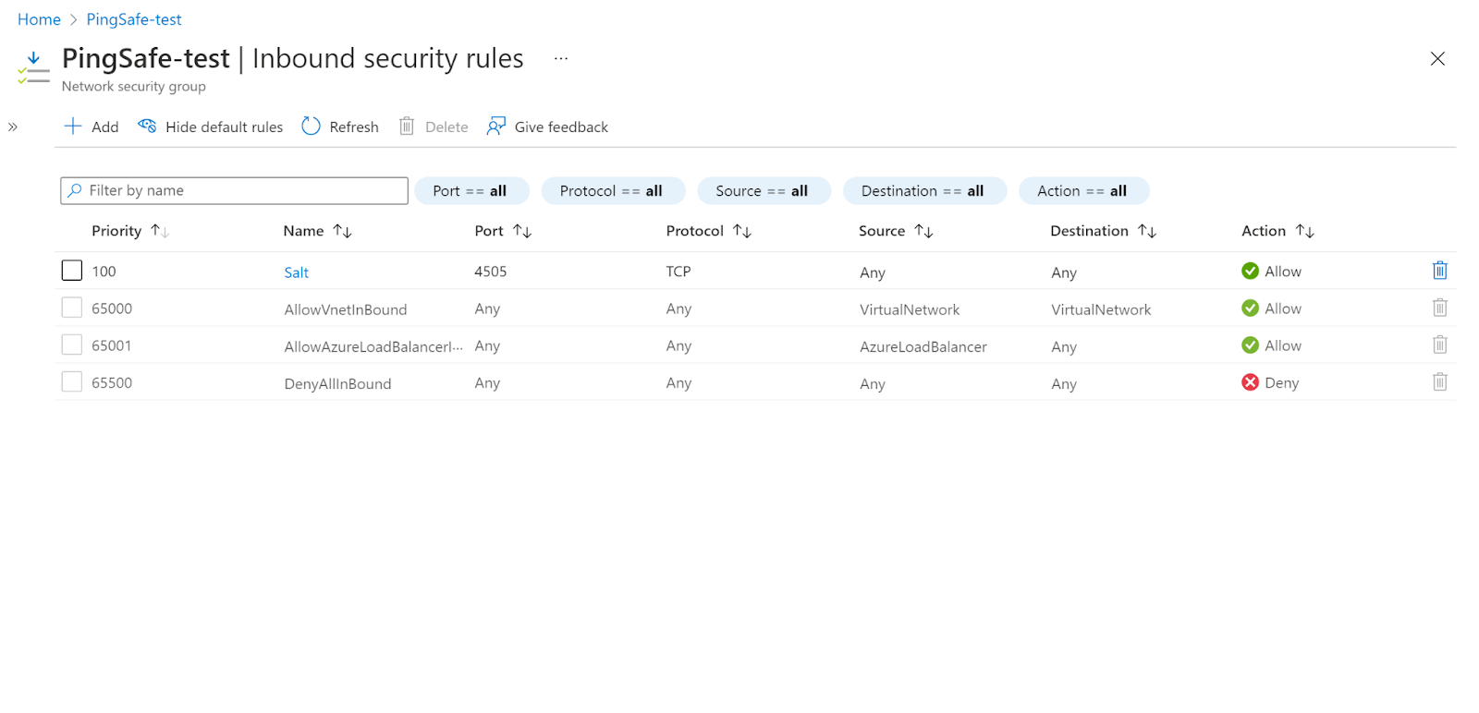Open the Destination == all filter
The height and width of the screenshot is (713, 1479).
point(923,191)
